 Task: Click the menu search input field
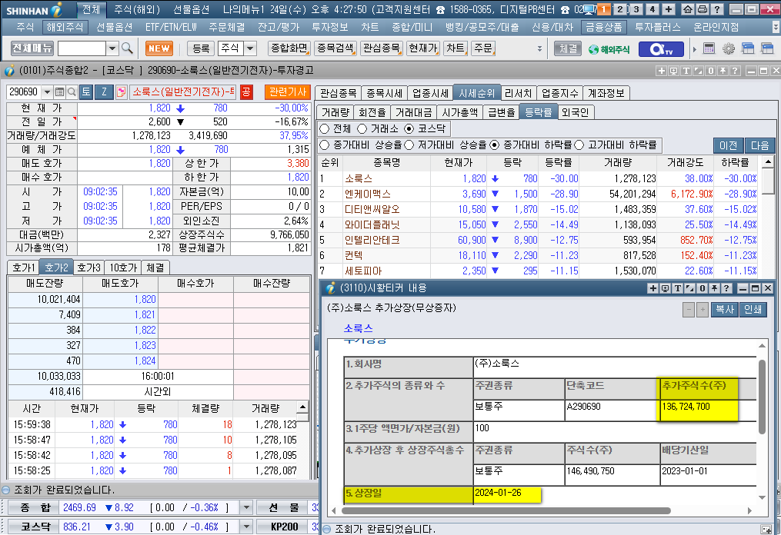click(x=82, y=48)
